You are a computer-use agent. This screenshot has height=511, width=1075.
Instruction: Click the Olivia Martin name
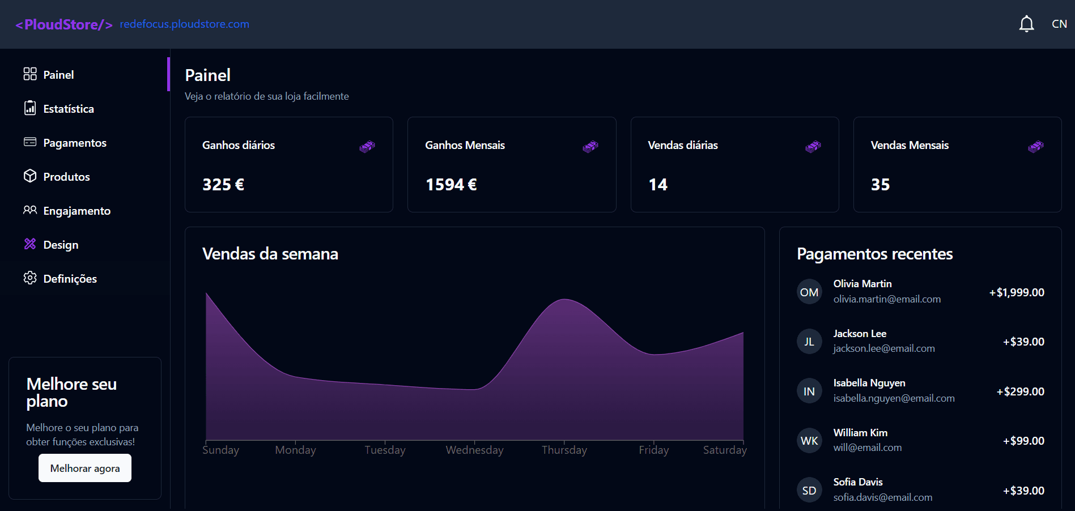862,284
